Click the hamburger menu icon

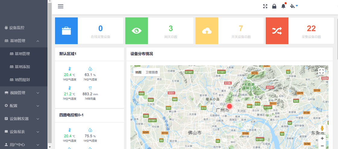[x=61, y=6]
